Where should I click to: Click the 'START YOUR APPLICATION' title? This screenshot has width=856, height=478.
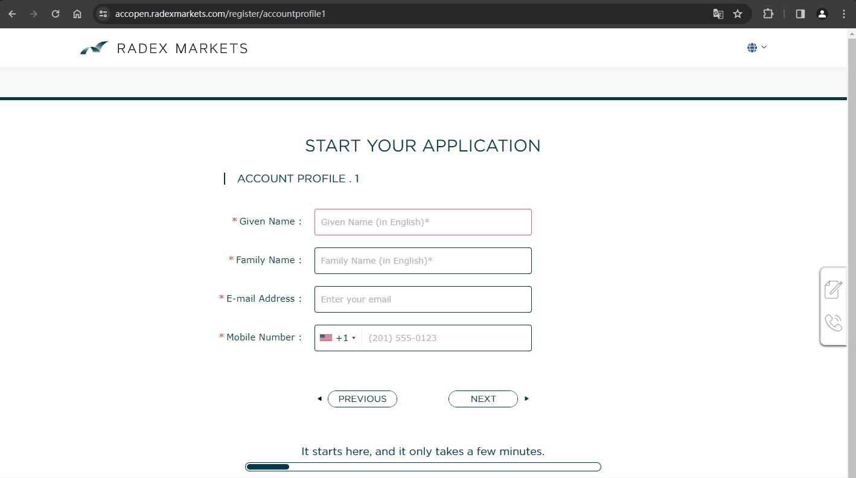click(423, 145)
